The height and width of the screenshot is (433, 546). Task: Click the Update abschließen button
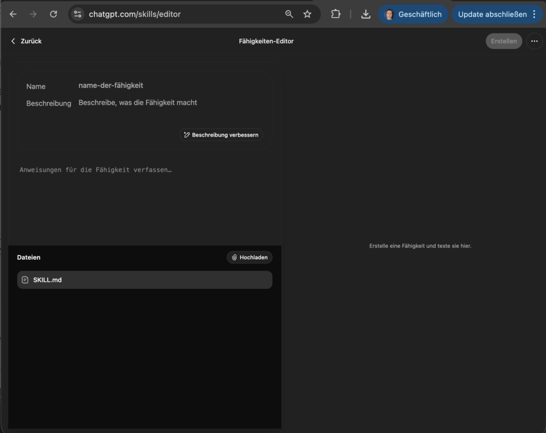coord(493,14)
